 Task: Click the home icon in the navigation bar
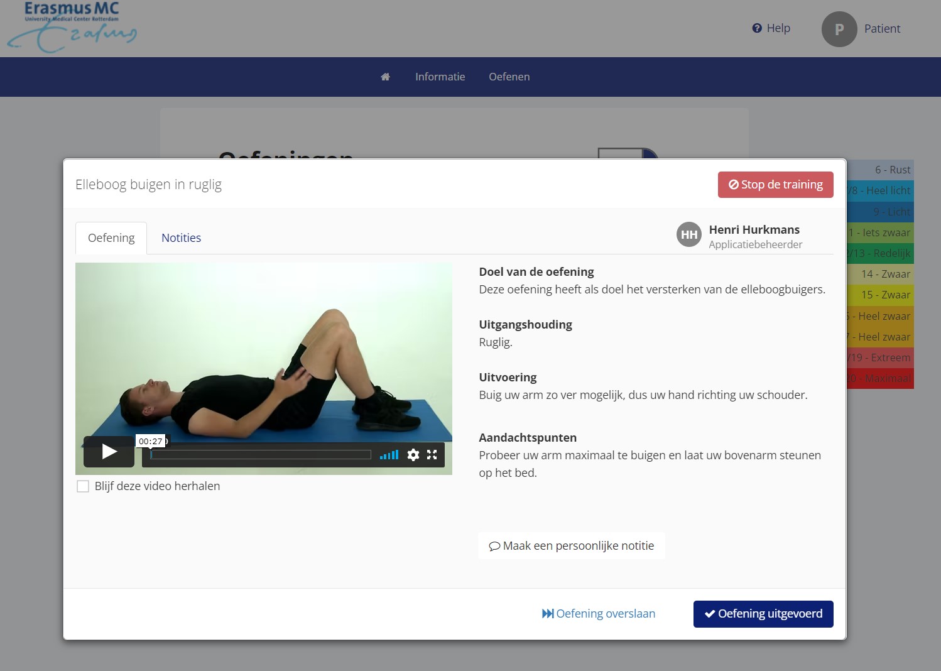tap(385, 76)
